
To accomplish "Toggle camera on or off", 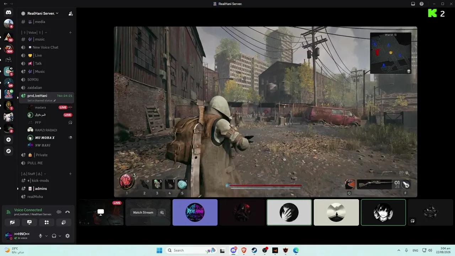I will click(x=12, y=222).
